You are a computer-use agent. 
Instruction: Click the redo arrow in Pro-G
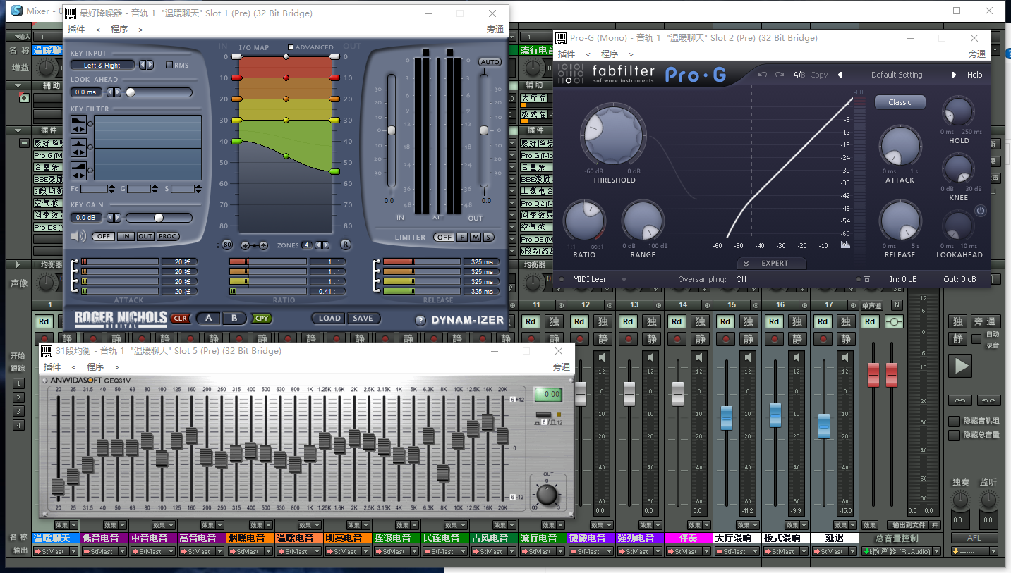pos(780,75)
